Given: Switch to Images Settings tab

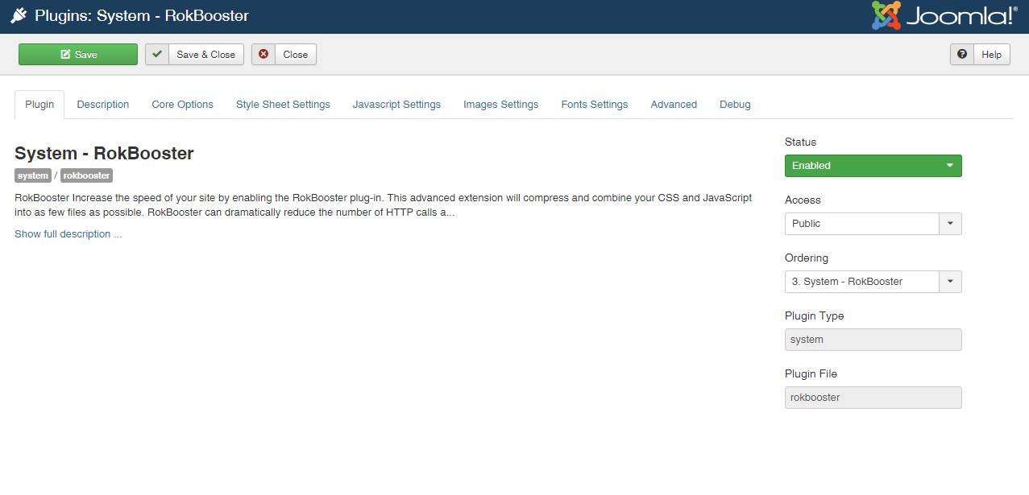Looking at the screenshot, I should tap(500, 104).
